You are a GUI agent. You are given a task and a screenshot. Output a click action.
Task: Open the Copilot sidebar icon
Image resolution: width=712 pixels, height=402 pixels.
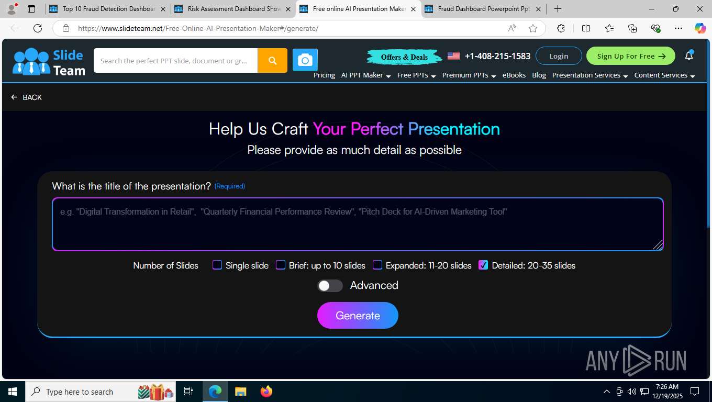tap(700, 28)
